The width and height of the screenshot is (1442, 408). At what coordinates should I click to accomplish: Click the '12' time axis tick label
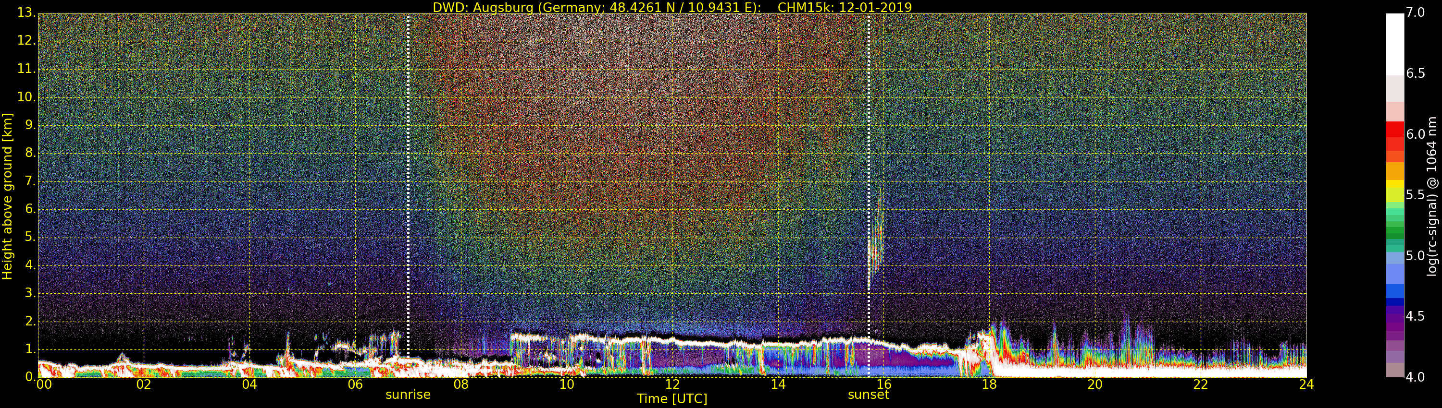[x=672, y=384]
